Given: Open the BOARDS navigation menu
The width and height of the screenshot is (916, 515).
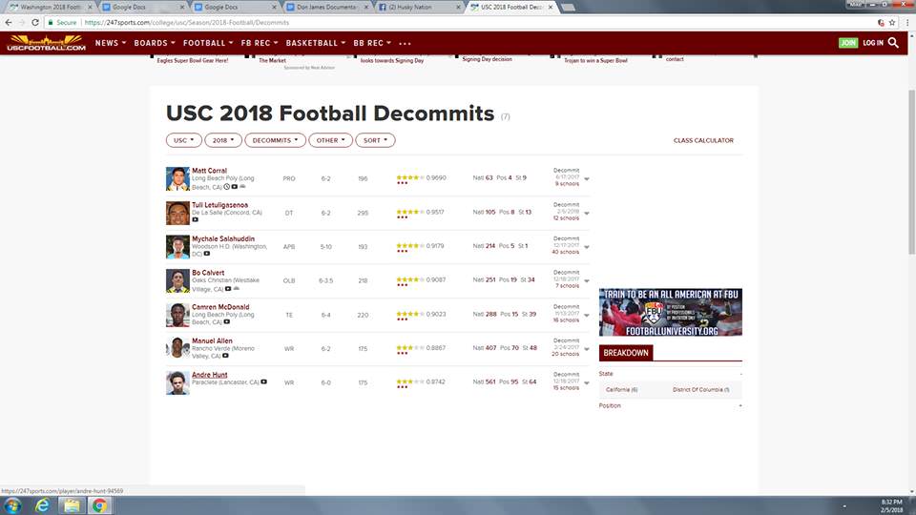Looking at the screenshot, I should coord(155,43).
